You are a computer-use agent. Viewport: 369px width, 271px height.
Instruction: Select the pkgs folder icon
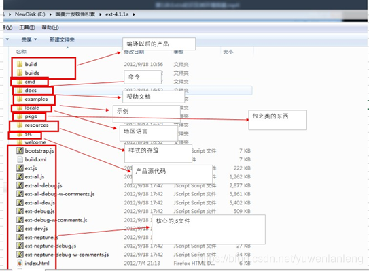tap(20, 116)
